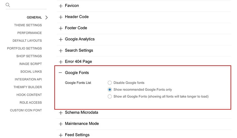This screenshot has width=237, height=138.
Task: Open the Maintenance Mode section
Action: [82, 124]
